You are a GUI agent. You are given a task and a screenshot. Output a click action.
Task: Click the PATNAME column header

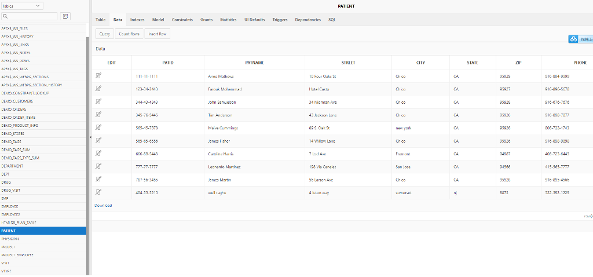(255, 63)
